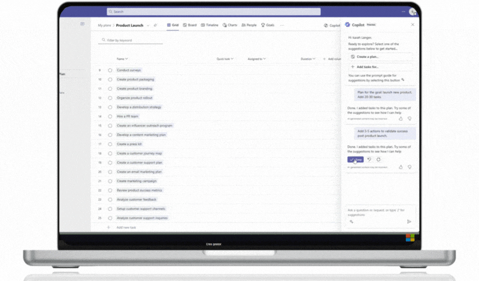The height and width of the screenshot is (281, 479).
Task: Click the user profile avatar
Action: (x=413, y=11)
